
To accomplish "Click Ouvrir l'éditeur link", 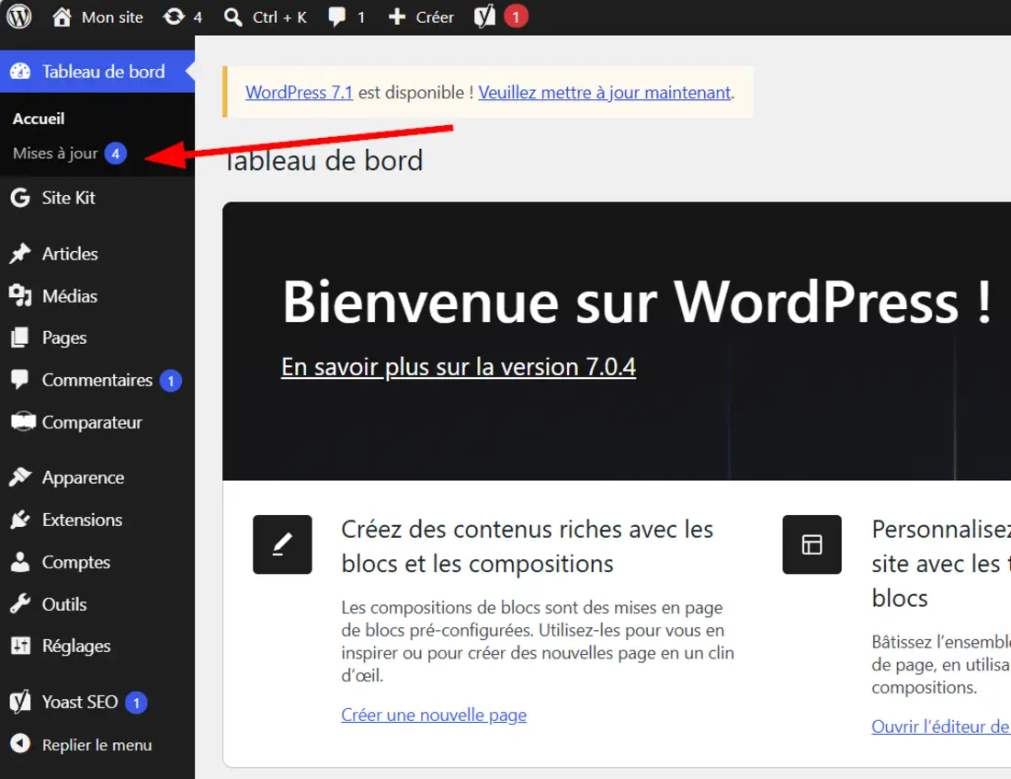I will [941, 726].
